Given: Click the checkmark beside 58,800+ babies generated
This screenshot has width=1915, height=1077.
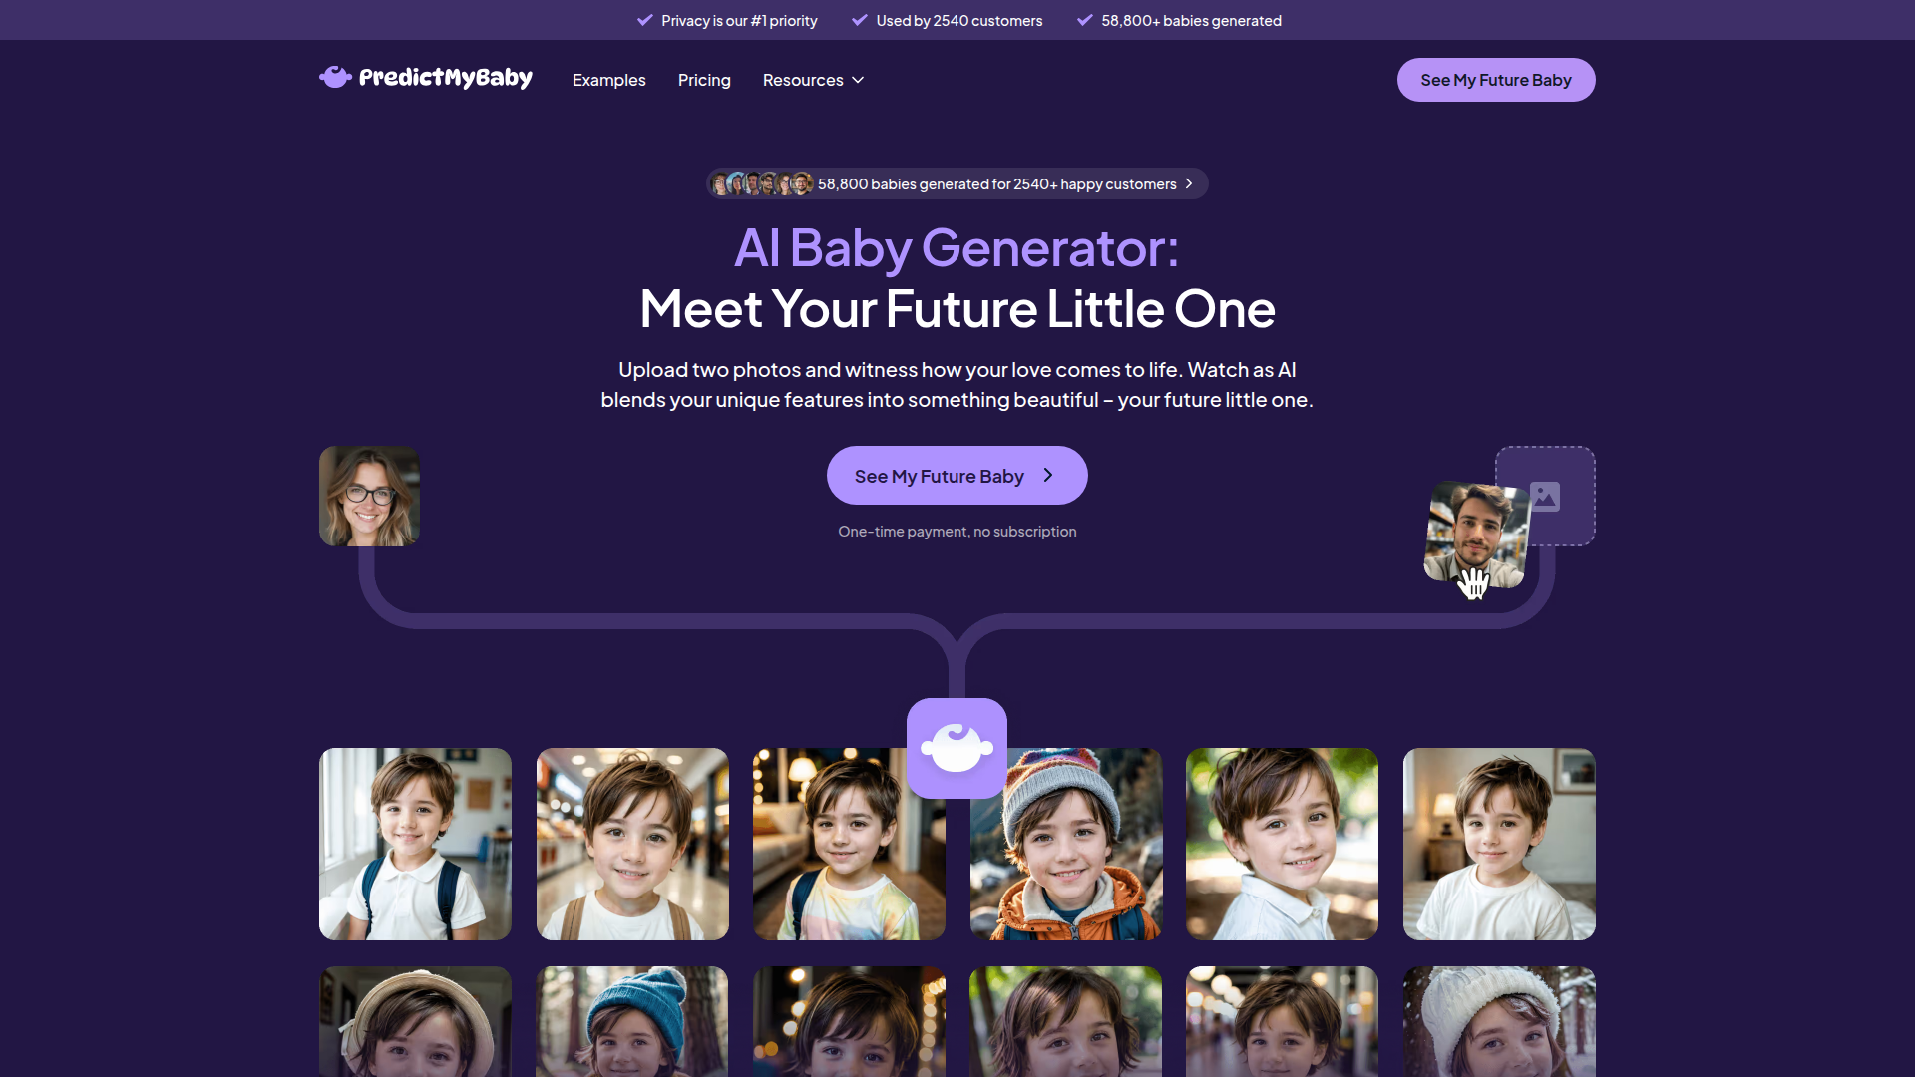Looking at the screenshot, I should point(1085,20).
